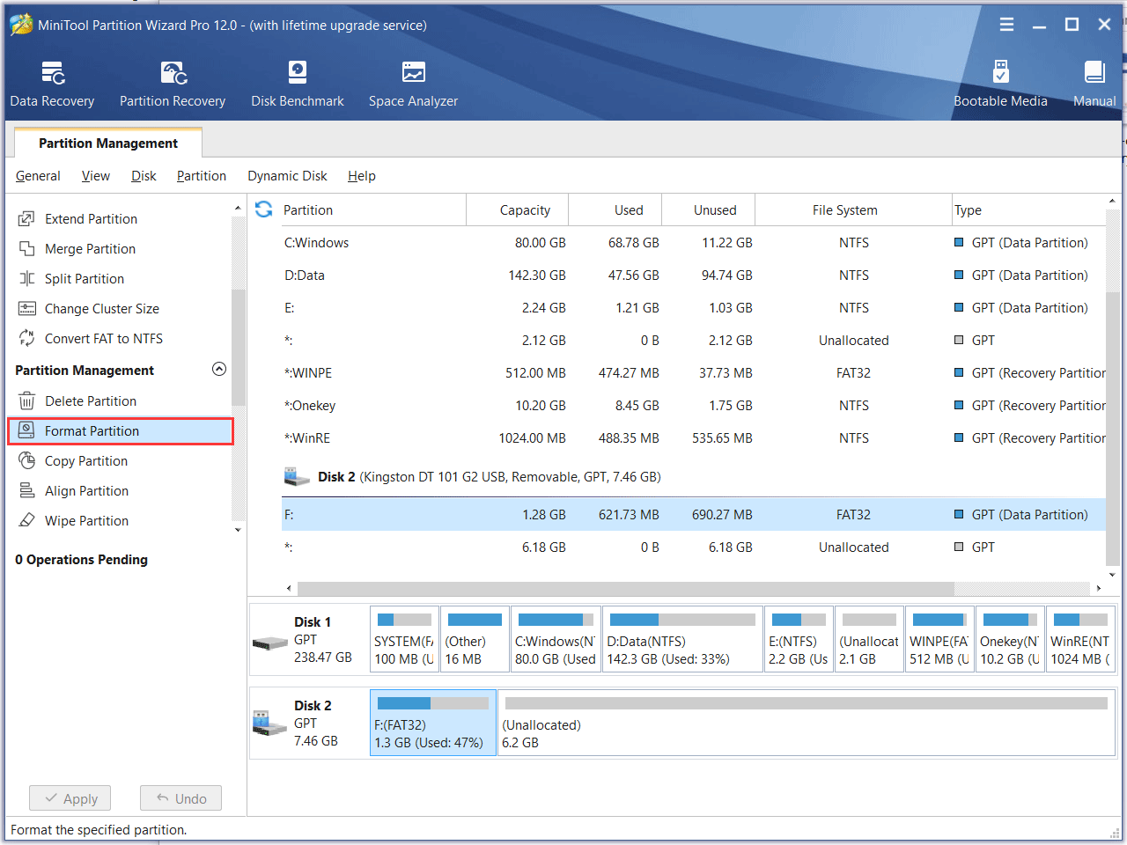
Task: Open the Partition menu
Action: click(x=201, y=176)
